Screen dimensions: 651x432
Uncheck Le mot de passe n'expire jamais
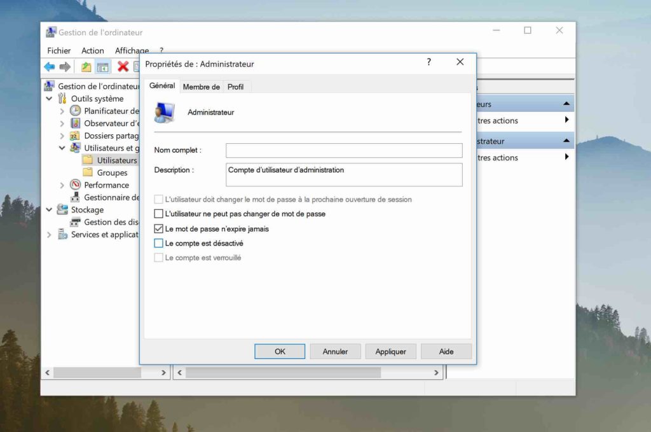pyautogui.click(x=158, y=229)
